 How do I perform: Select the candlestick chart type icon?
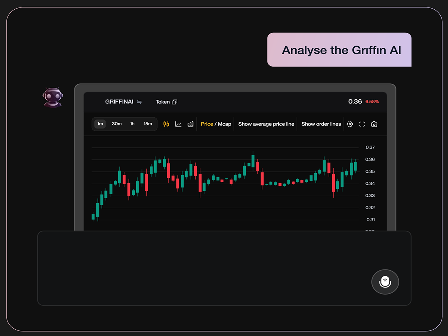coord(166,124)
